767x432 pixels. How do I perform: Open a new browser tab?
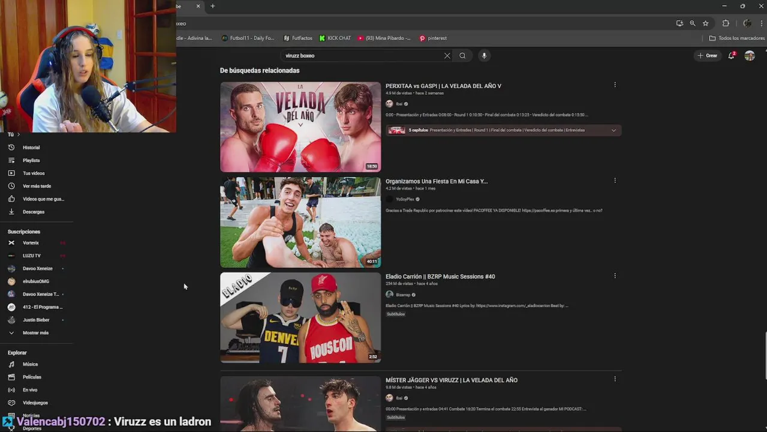click(212, 6)
